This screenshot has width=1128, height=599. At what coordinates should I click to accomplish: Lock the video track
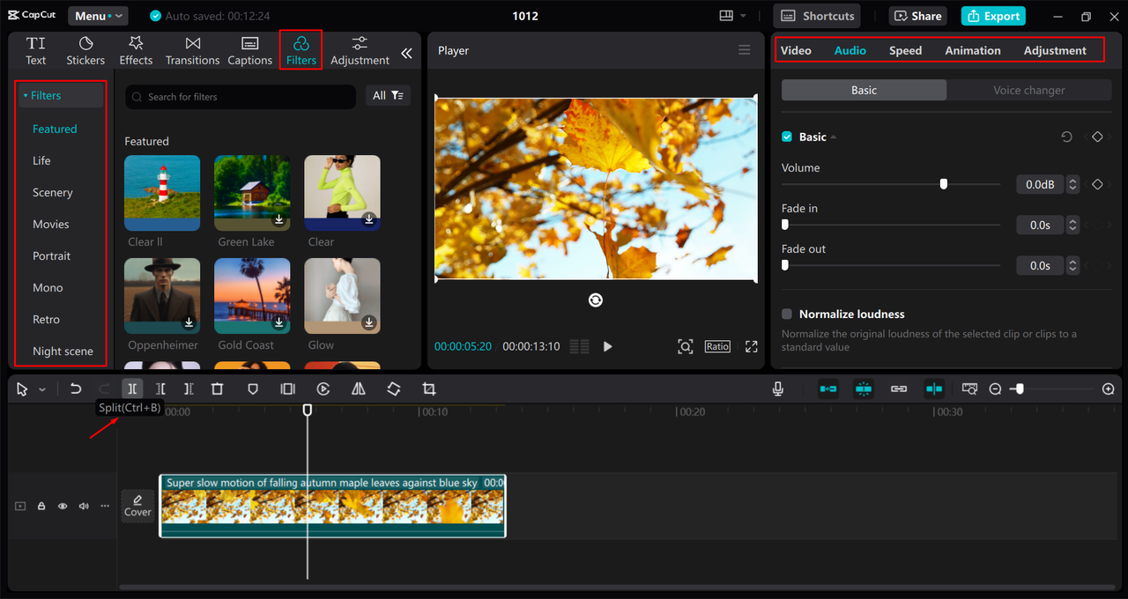[x=41, y=507]
